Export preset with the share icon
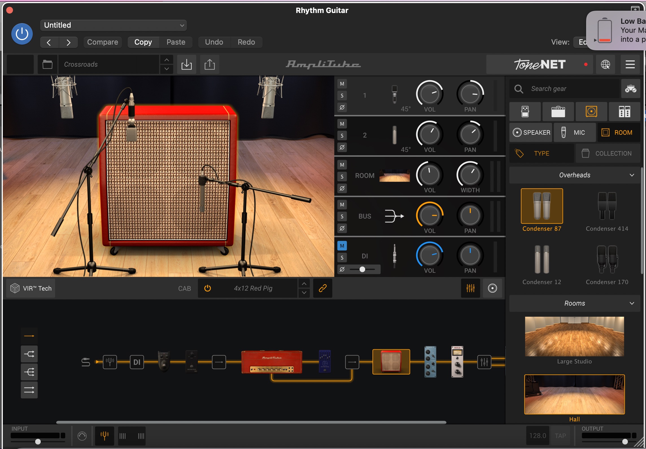 (209, 64)
